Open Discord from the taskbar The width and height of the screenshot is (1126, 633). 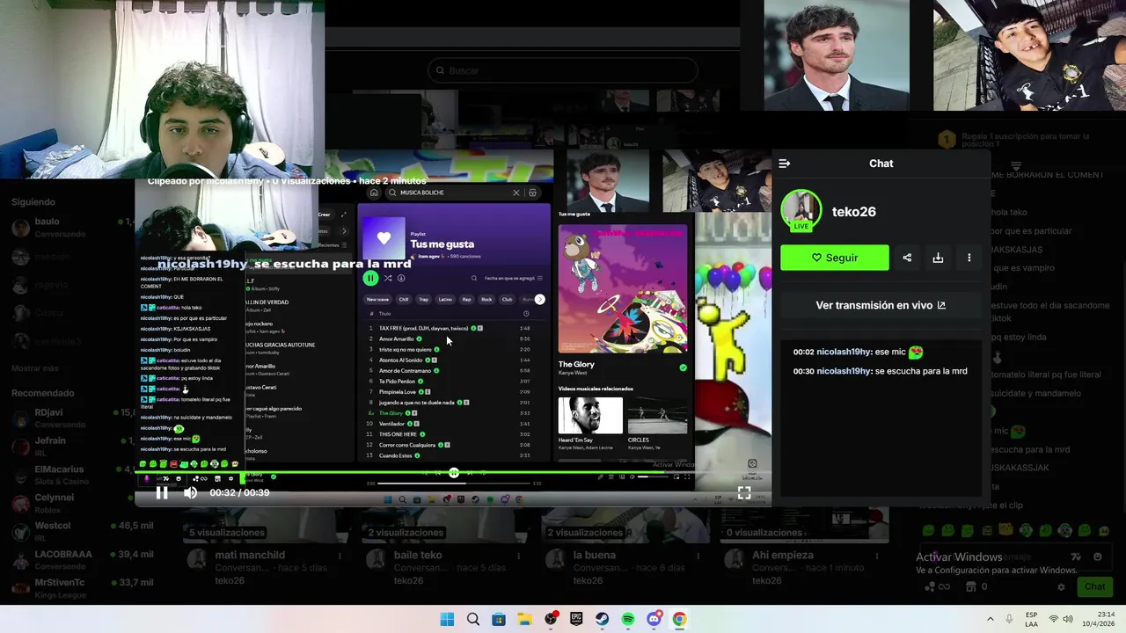(x=654, y=619)
